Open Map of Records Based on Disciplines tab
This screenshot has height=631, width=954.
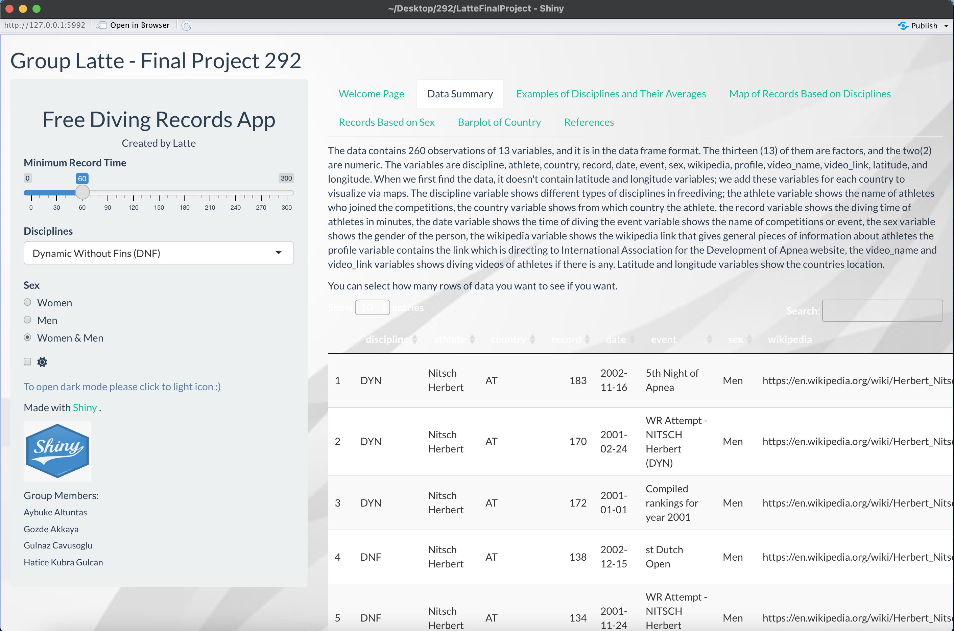point(810,94)
